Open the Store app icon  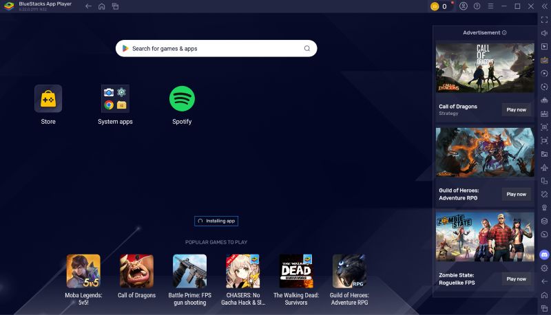click(48, 98)
